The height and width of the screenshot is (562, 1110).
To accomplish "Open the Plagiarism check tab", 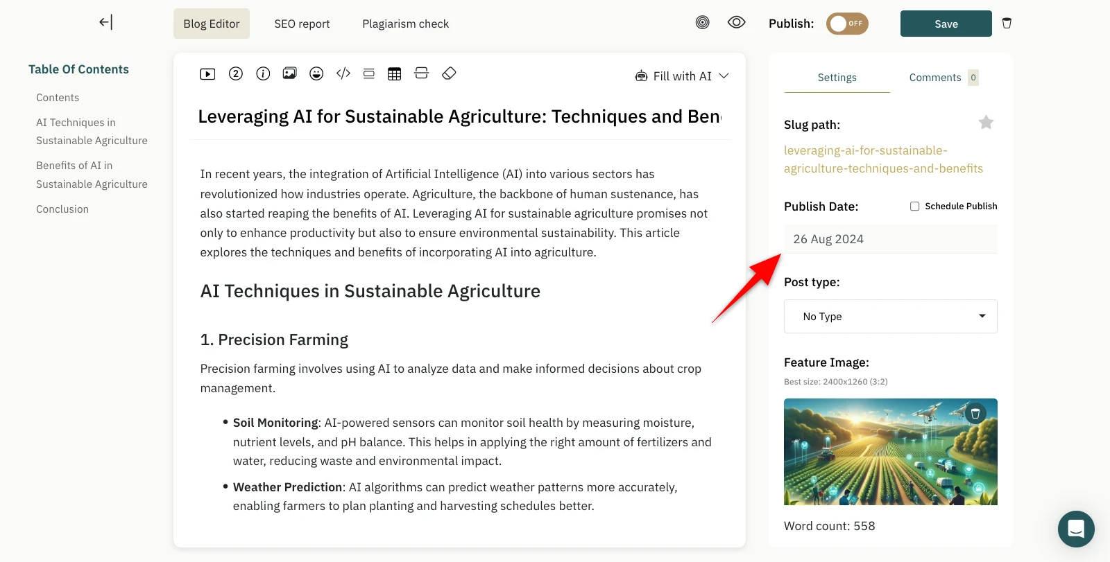I will coord(406,24).
